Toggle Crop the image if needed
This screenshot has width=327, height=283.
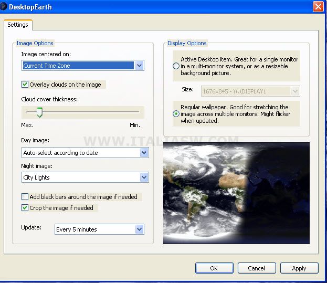click(25, 208)
